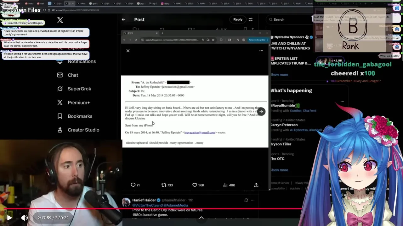Image resolution: width=403 pixels, height=226 pixels.
Task: Repost the tweet with 733 reposts
Action: pyautogui.click(x=167, y=185)
